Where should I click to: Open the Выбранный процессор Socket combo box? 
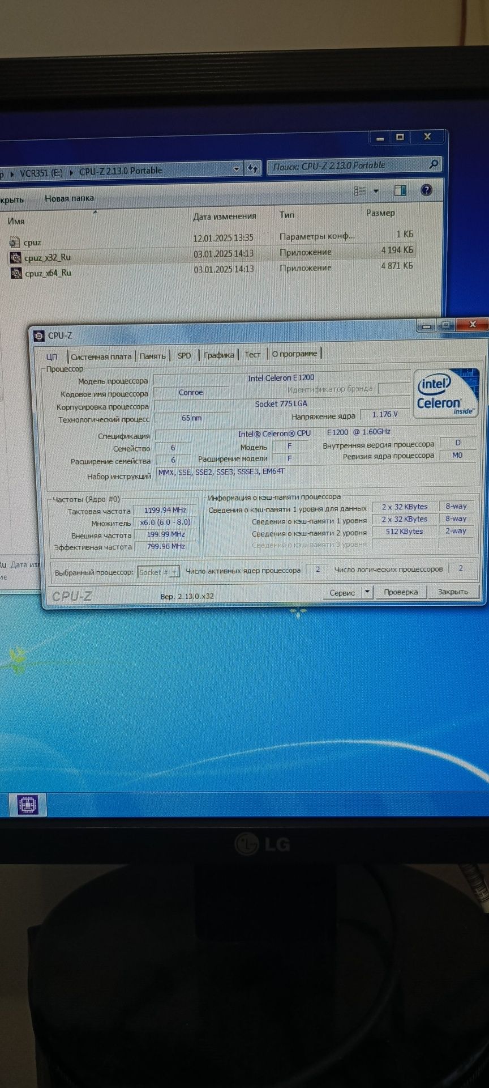(158, 572)
